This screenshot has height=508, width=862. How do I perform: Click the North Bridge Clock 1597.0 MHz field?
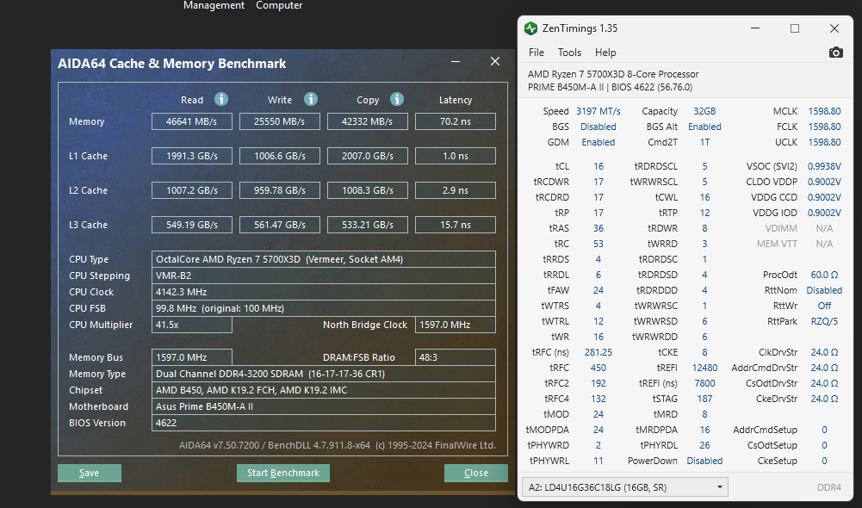point(456,325)
